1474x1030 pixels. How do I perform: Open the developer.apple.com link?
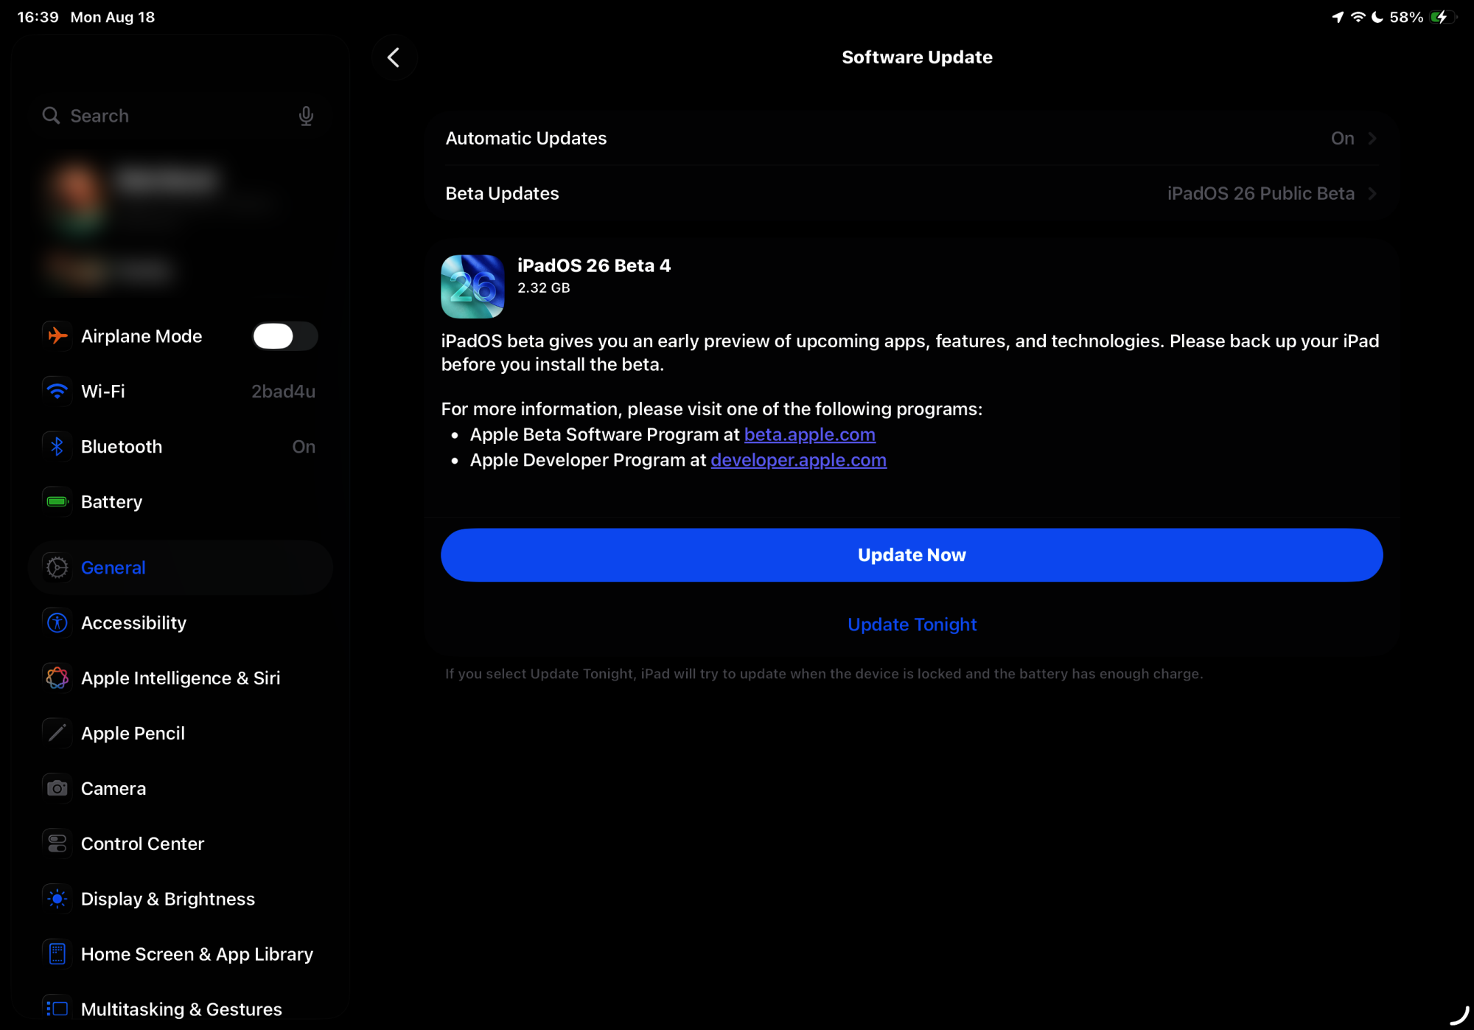point(798,461)
